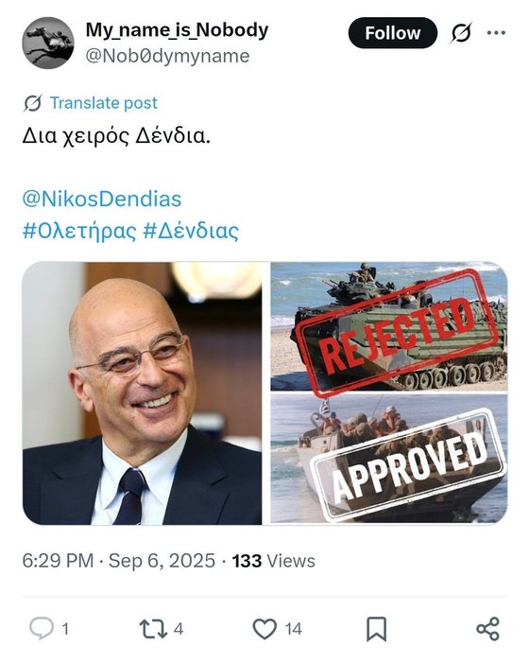Click the reply speech bubble icon
The image size is (530, 662).
click(42, 628)
